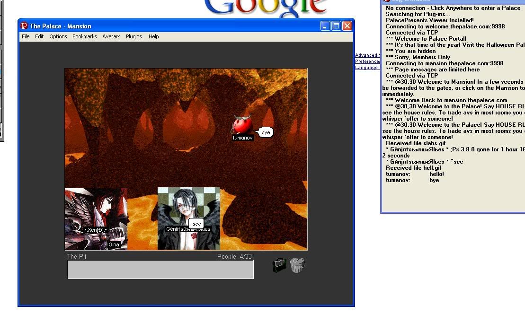Click the winged dark-haired Génji avatar
Image resolution: width=525 pixels, height=314 pixels.
pos(189,218)
